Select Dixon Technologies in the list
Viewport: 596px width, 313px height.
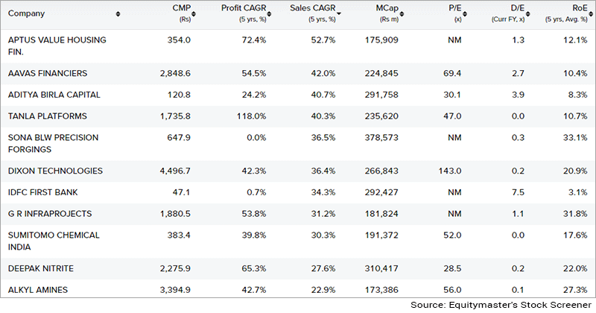[x=55, y=171]
